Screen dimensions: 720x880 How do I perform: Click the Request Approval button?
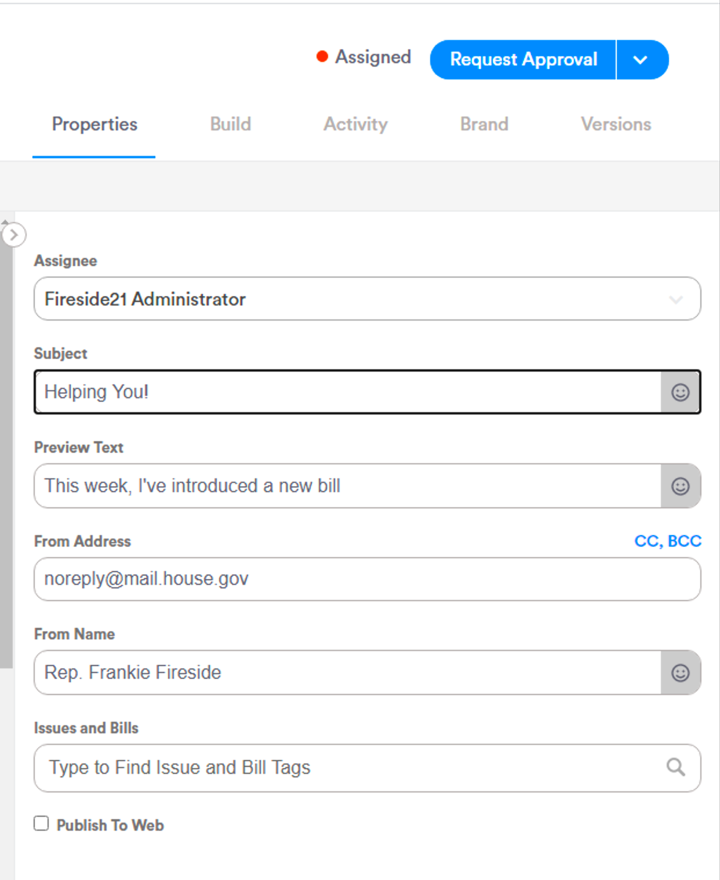pyautogui.click(x=524, y=59)
